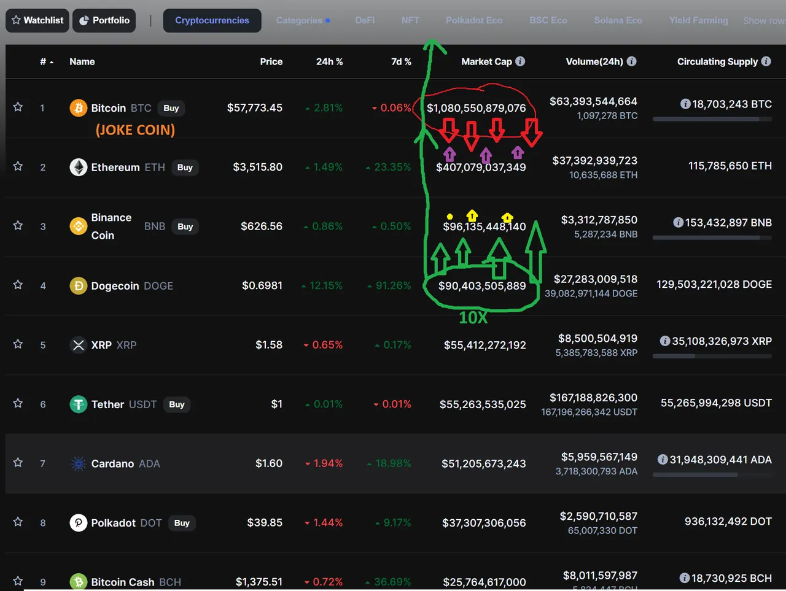Viewport: 786px width, 591px height.
Task: Click the Bitcoin logo icon
Action: click(78, 108)
